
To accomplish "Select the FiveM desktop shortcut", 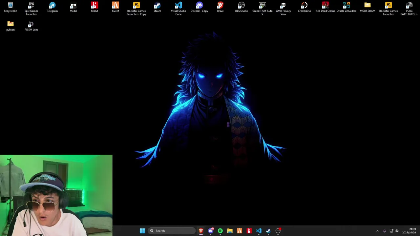I will [x=115, y=7].
